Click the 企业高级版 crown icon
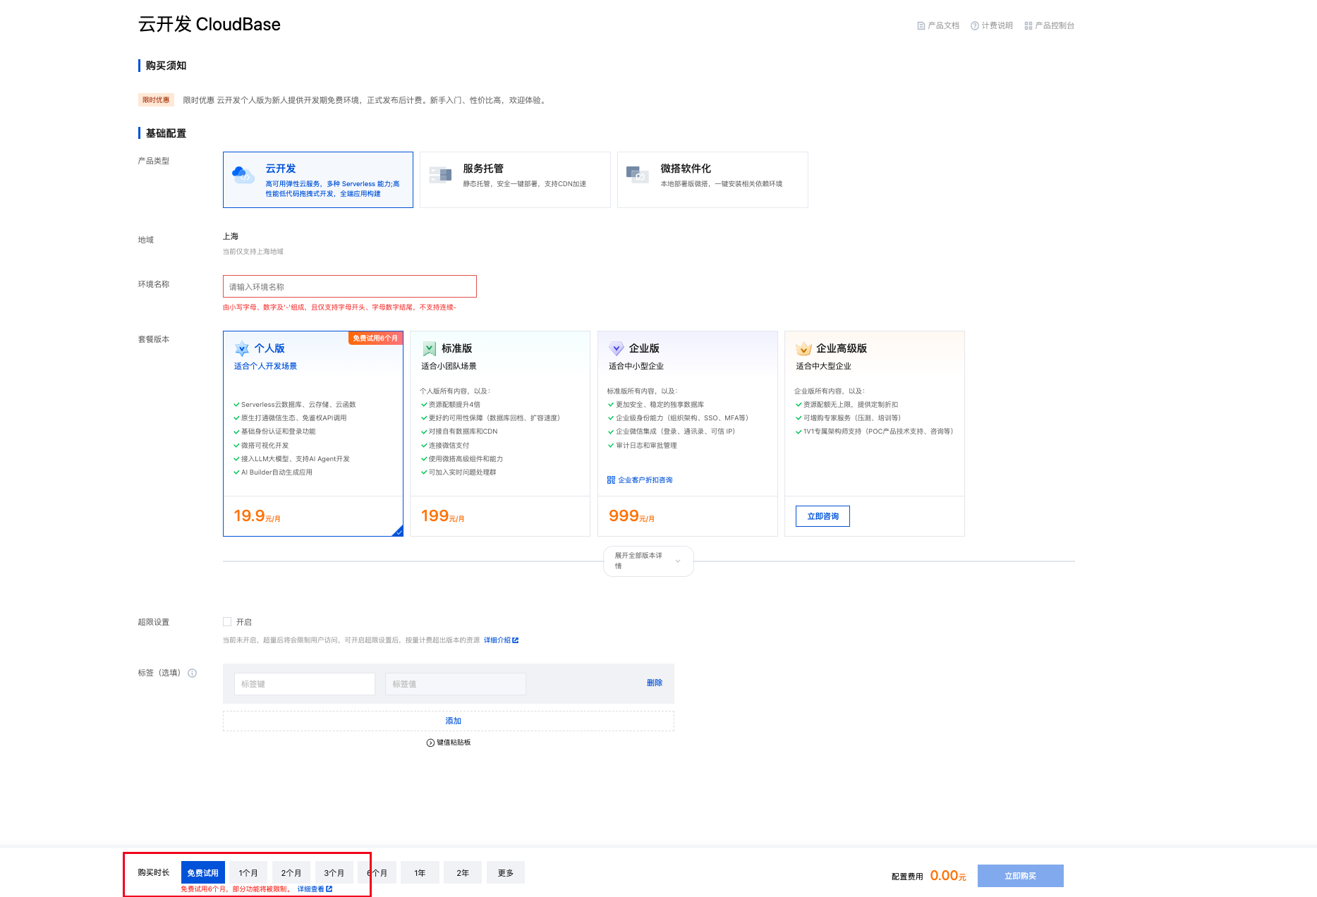The width and height of the screenshot is (1317, 897). 804,348
